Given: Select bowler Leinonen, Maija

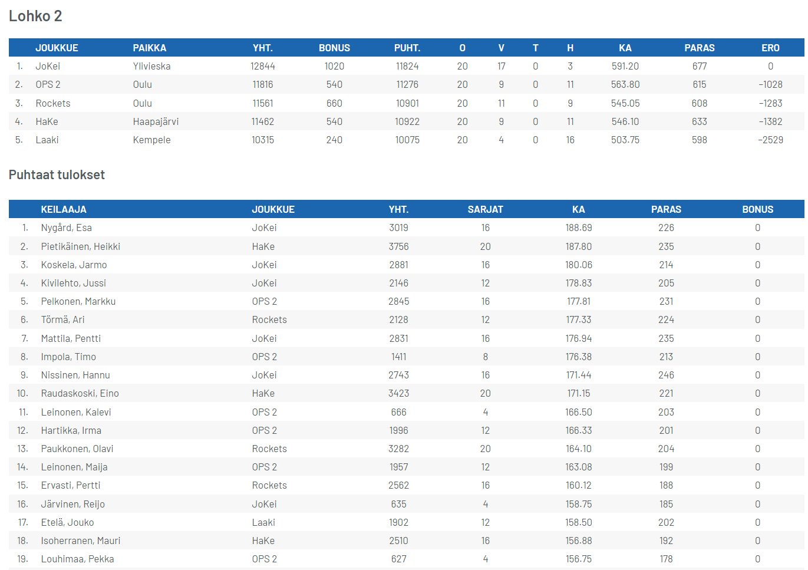Looking at the screenshot, I should pyautogui.click(x=74, y=467).
